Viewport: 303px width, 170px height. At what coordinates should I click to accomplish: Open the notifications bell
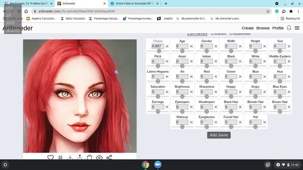point(289,28)
